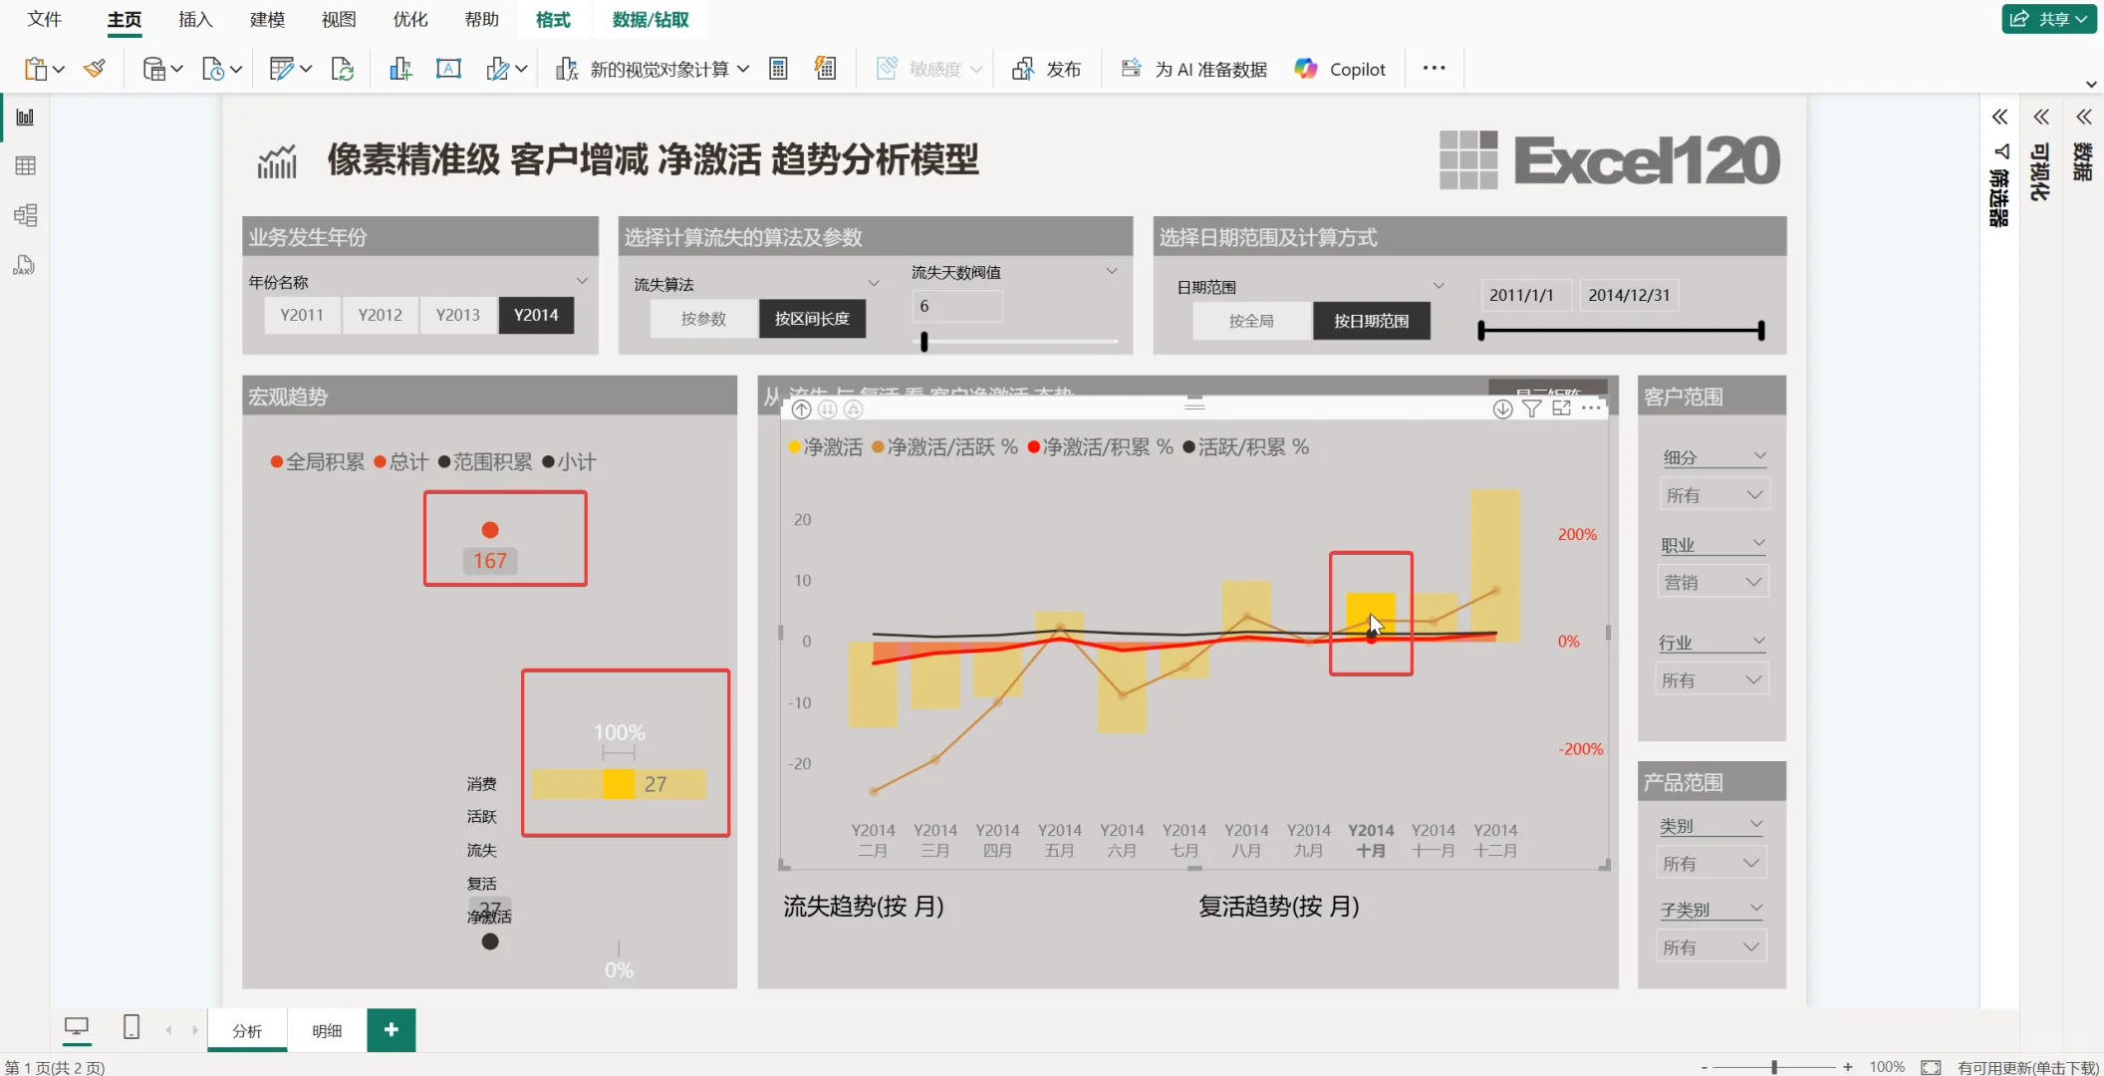Image resolution: width=2104 pixels, height=1076 pixels.
Task: Open the get data database icon
Action: pyautogui.click(x=154, y=68)
